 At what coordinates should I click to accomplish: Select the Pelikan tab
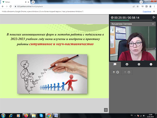pyautogui.click(x=15, y=2)
